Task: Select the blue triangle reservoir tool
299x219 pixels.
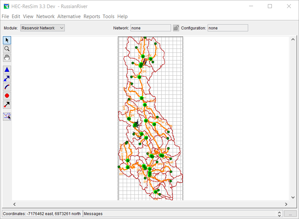Action: (x=7, y=70)
